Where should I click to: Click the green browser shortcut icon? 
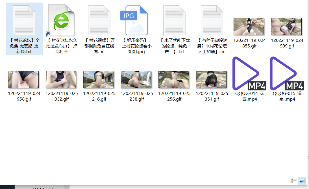coord(61,20)
